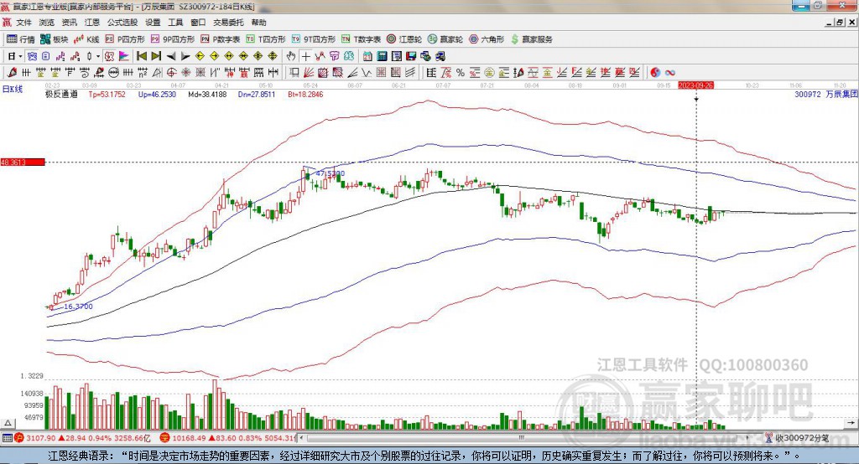The image size is (859, 464).
Task: Open the 江恩轮 tool
Action: pyautogui.click(x=404, y=39)
